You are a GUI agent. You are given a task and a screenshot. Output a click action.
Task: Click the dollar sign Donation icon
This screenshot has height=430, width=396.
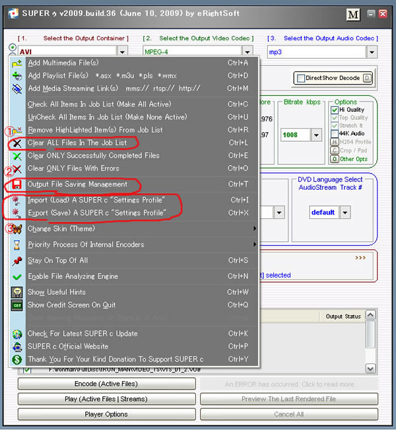click(17, 359)
